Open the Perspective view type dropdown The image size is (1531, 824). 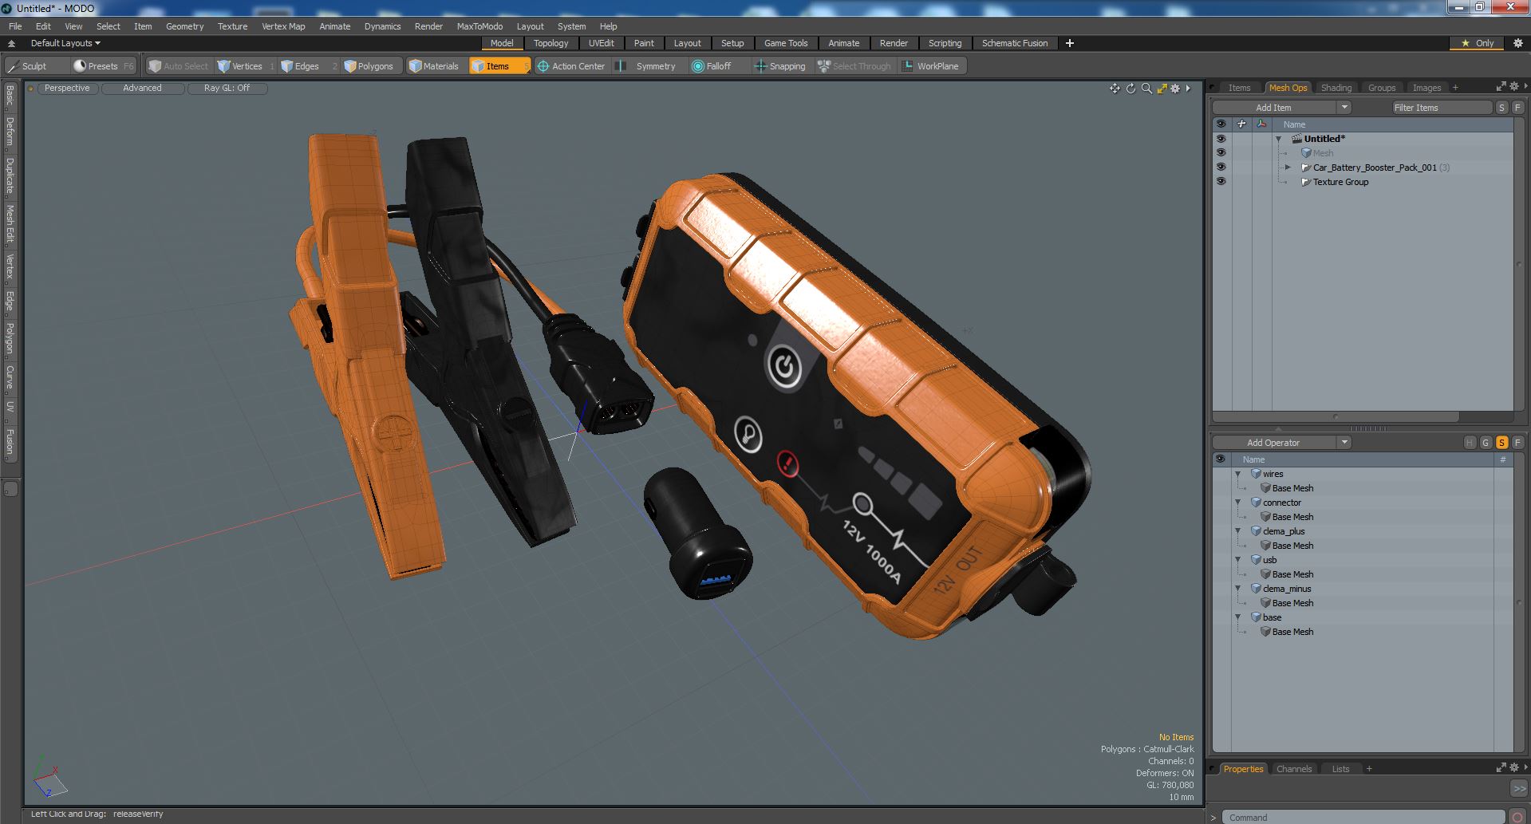click(67, 89)
